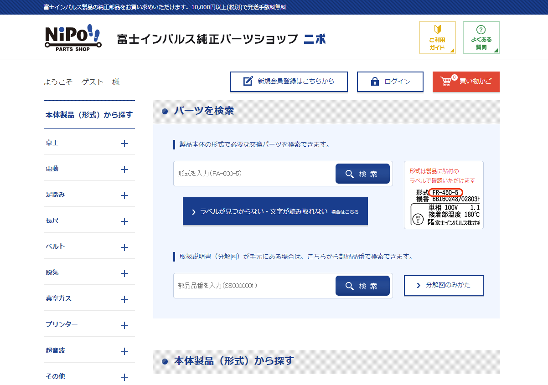Click the padlock login icon
This screenshot has height=385, width=548.
coord(375,82)
